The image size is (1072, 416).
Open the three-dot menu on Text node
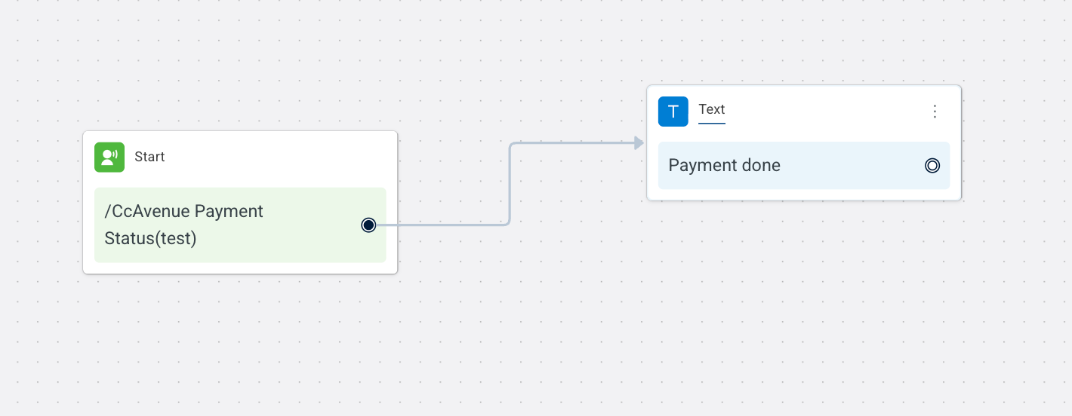935,112
